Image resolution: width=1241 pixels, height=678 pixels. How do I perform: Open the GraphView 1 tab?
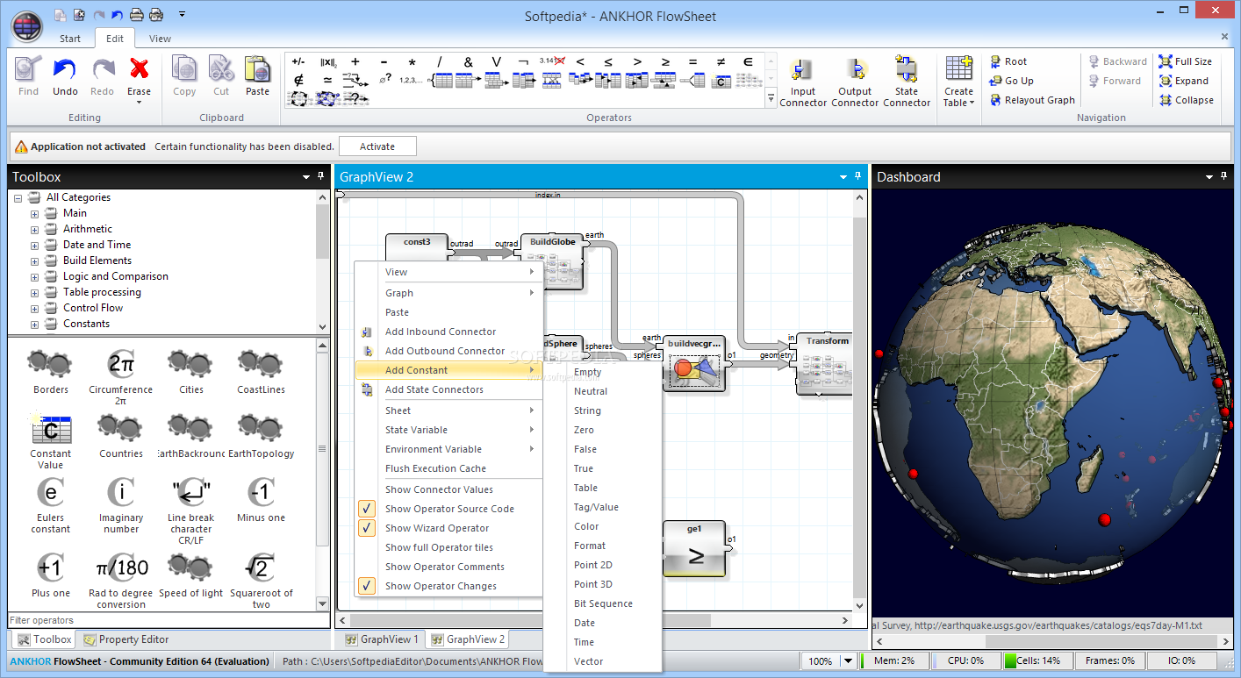point(382,639)
